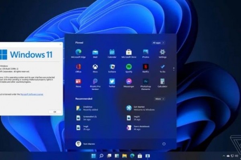Click the pinned apps page indicator dots
Screen dimensions: 241x160
[174, 69]
